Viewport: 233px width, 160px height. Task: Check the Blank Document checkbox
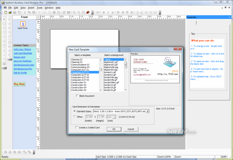click(x=77, y=96)
